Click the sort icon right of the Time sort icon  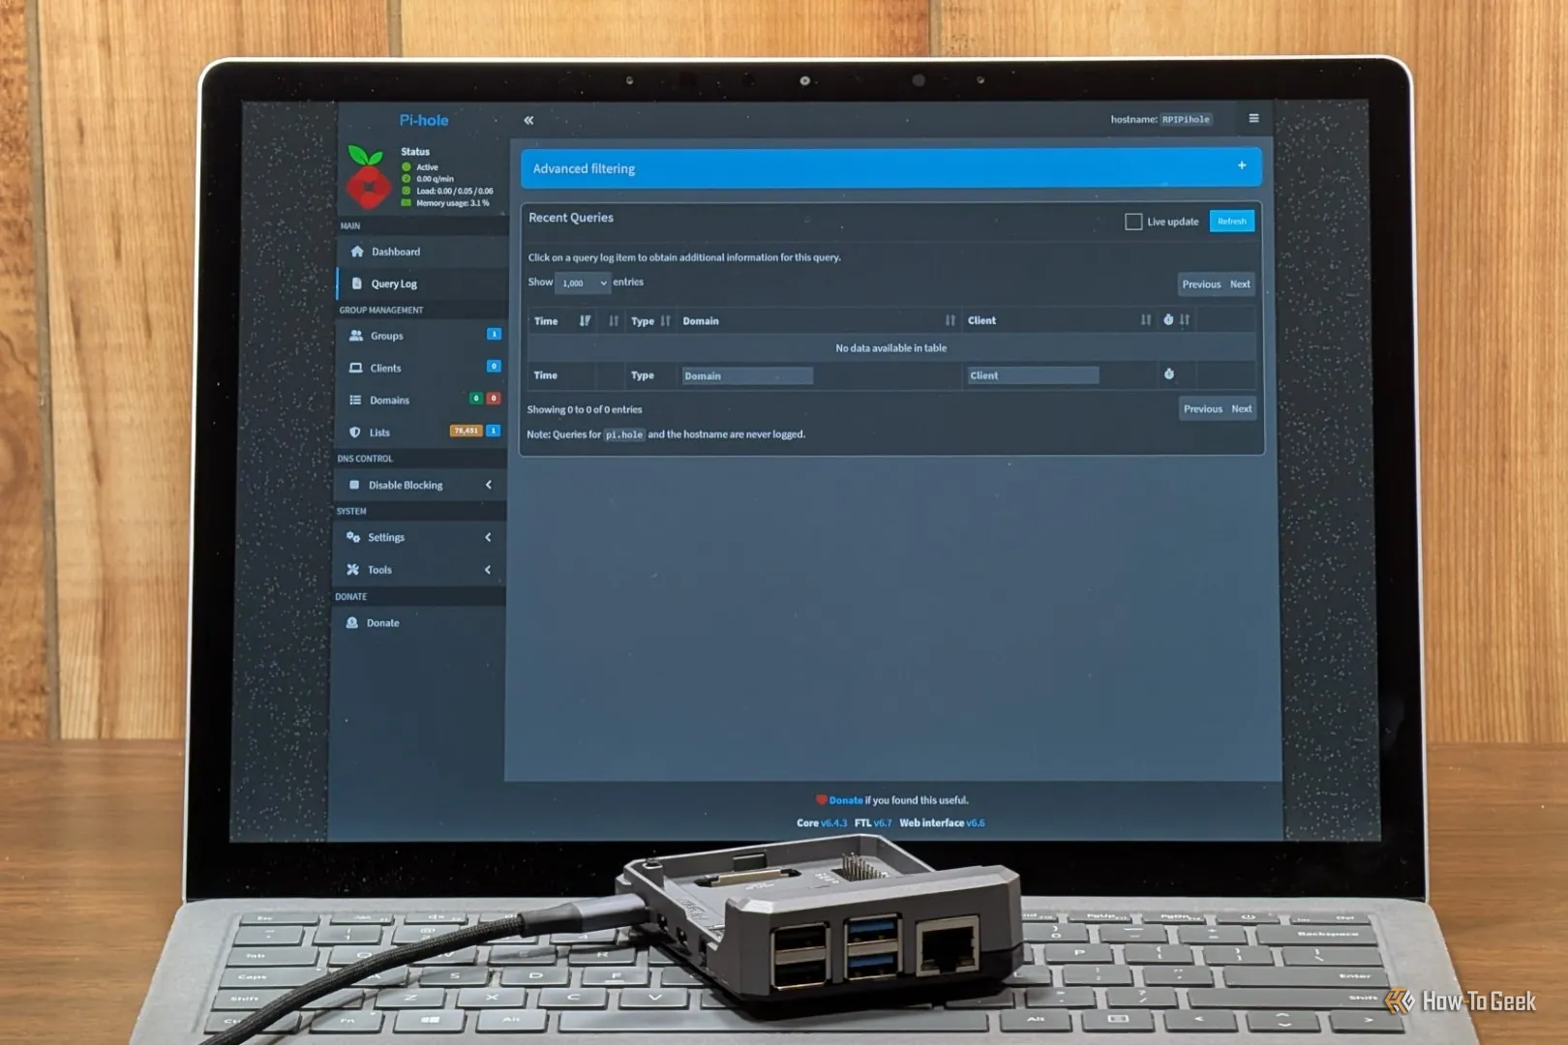pos(614,320)
